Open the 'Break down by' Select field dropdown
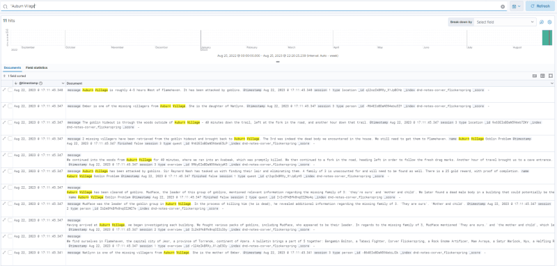557x266 pixels. 505,22
